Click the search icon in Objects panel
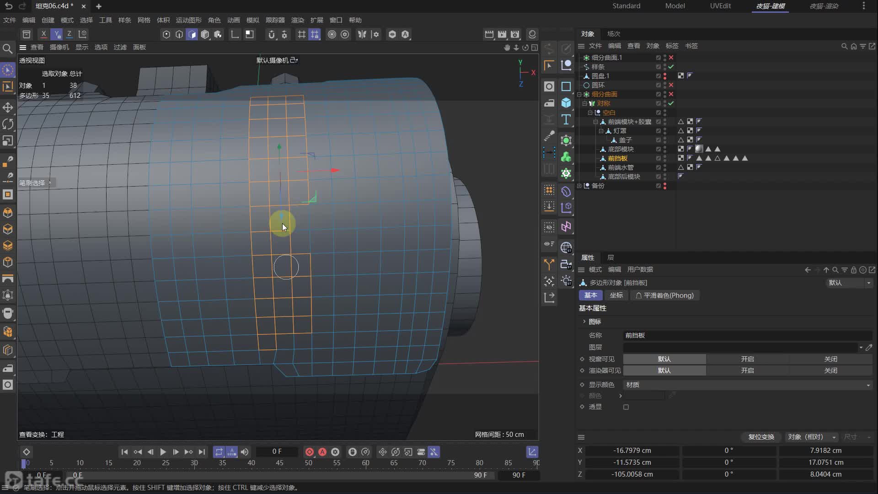The height and width of the screenshot is (494, 878). (844, 46)
